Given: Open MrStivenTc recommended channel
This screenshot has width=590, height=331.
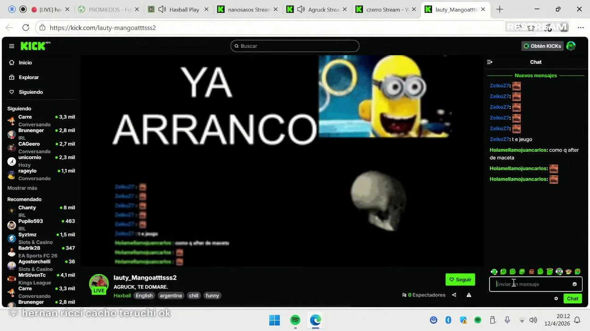Looking at the screenshot, I should (41, 279).
